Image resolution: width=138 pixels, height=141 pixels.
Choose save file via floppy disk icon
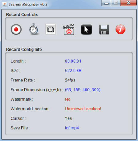coord(104,29)
